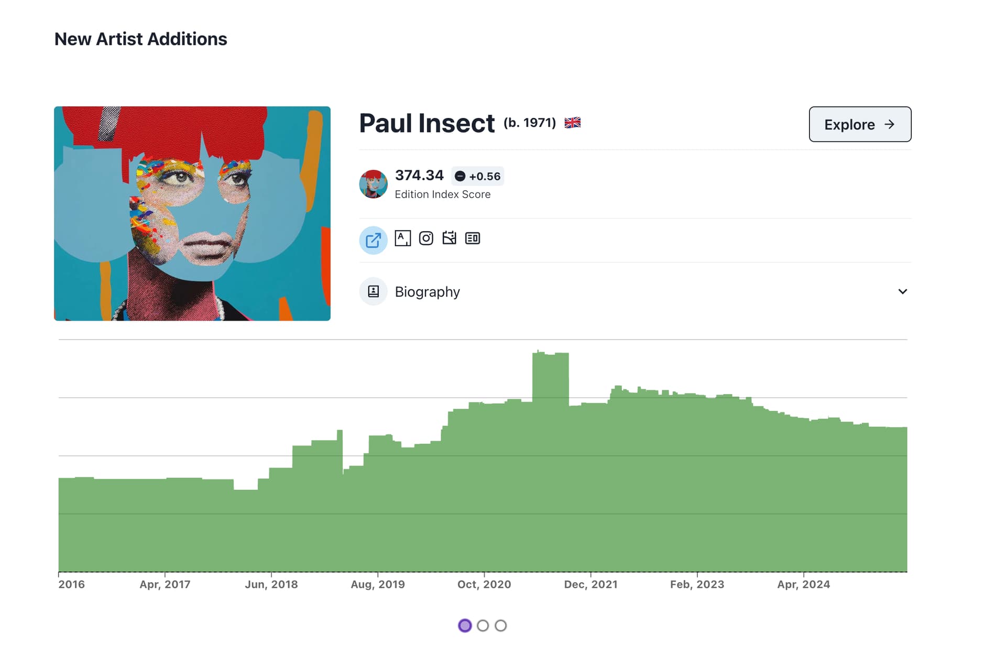Expand the Biography section label
Screen dimensions: 1006x656
[427, 292]
